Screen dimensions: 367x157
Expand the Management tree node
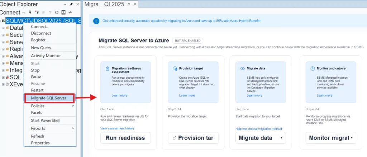point(3,63)
